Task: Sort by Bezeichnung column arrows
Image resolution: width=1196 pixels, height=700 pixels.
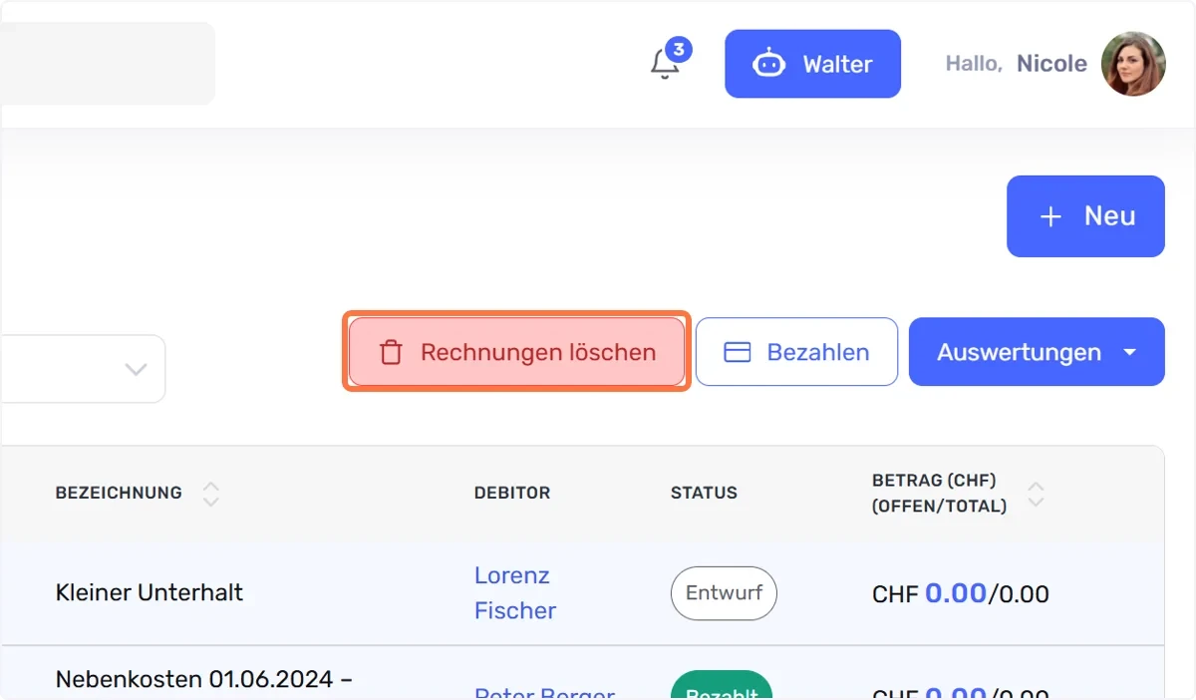Action: (210, 493)
